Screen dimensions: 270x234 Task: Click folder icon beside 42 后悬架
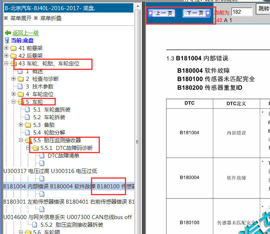[13, 56]
